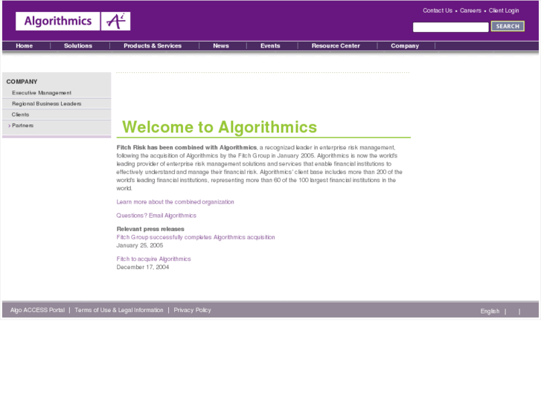The width and height of the screenshot is (541, 405).
Task: Click the Algorithmics wordmark logo
Action: (57, 22)
